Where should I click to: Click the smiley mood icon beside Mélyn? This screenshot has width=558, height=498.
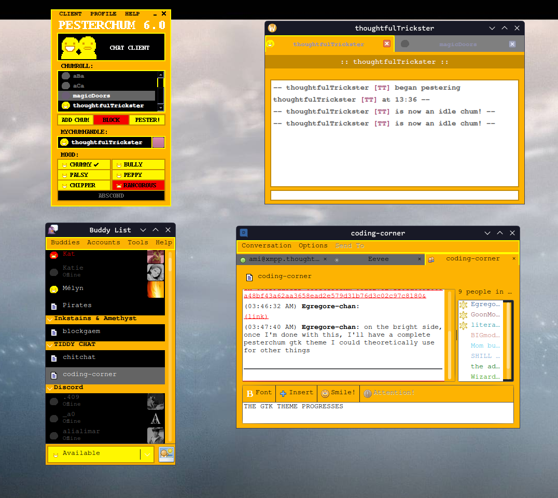click(53, 289)
